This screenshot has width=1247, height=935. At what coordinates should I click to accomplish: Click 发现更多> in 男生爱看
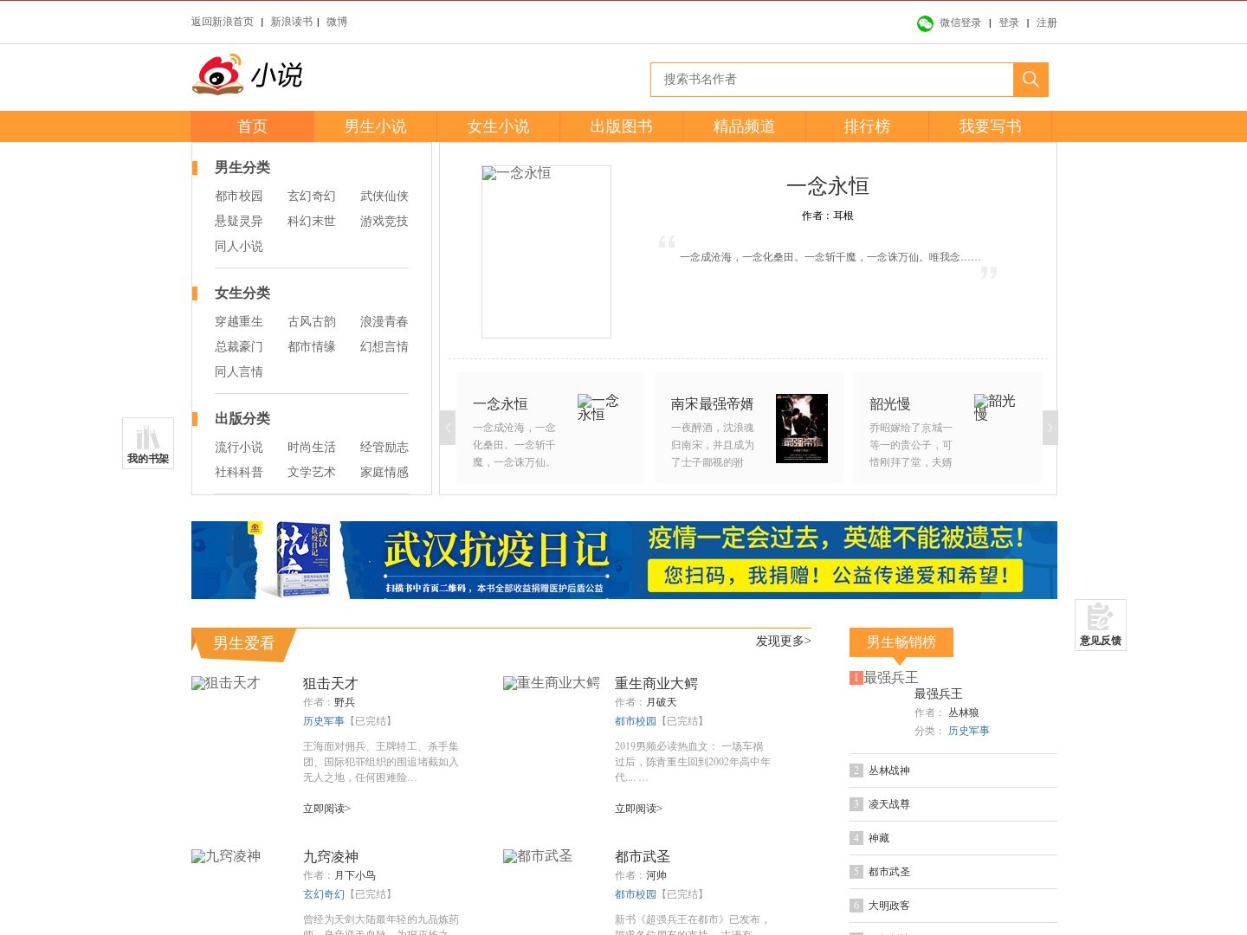tap(784, 642)
